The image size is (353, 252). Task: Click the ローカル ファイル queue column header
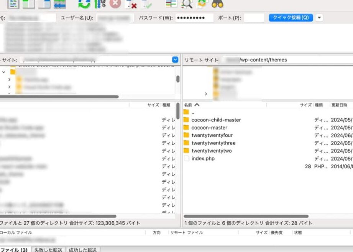tap(16, 232)
